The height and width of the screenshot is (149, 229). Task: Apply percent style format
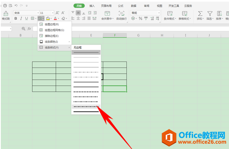tap(141, 18)
